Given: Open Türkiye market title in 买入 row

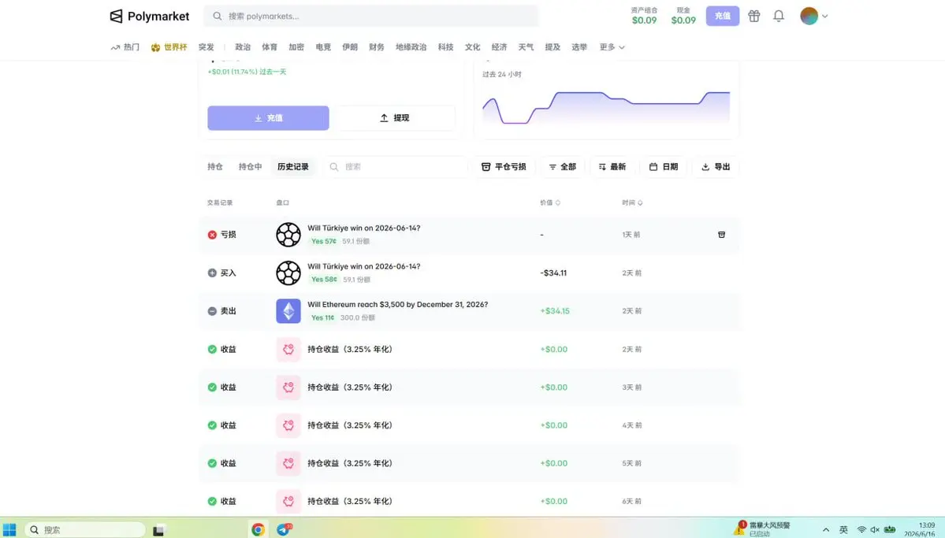Looking at the screenshot, I should [364, 266].
